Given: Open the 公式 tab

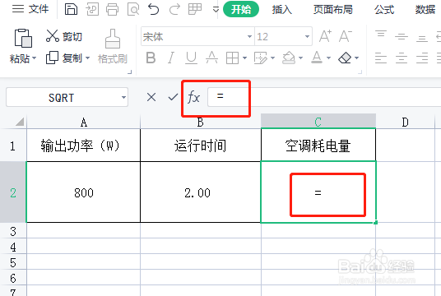Looking at the screenshot, I should pyautogui.click(x=384, y=10).
